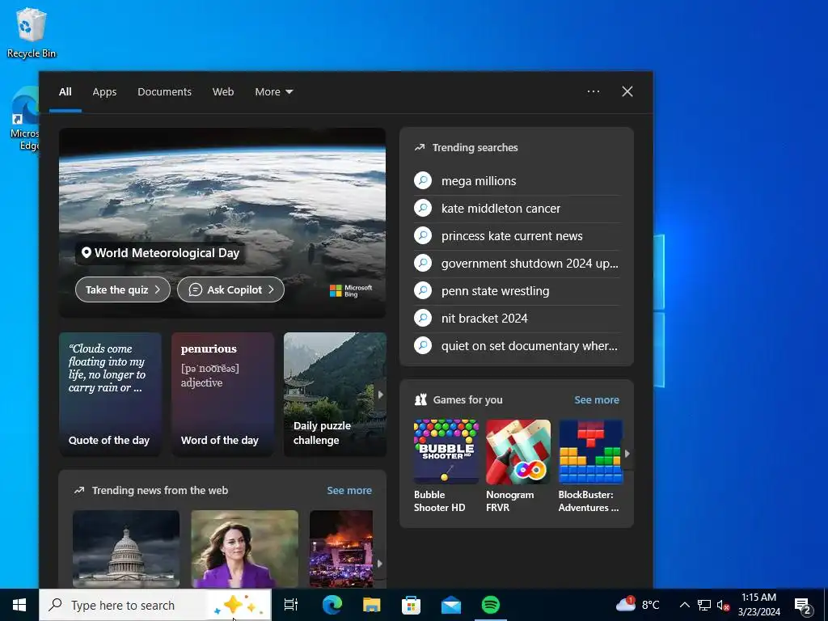Click the Trending searches arrow icon
828x621 pixels.
[420, 147]
